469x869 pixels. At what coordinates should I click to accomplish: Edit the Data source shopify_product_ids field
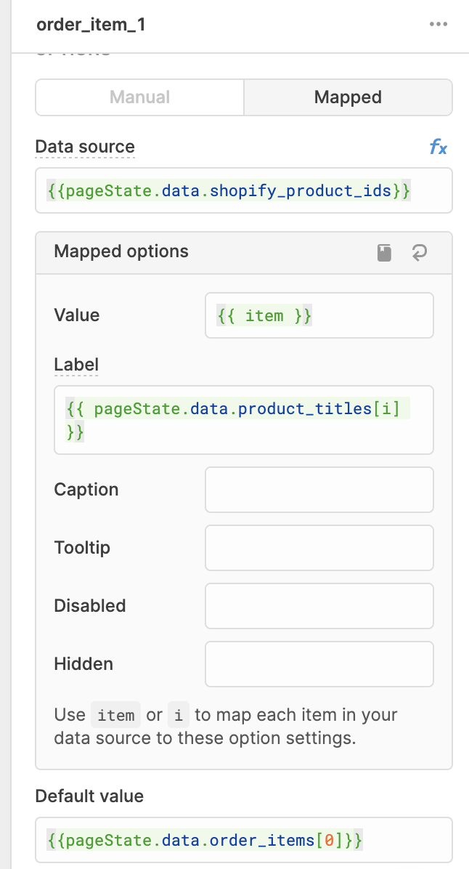(x=244, y=190)
